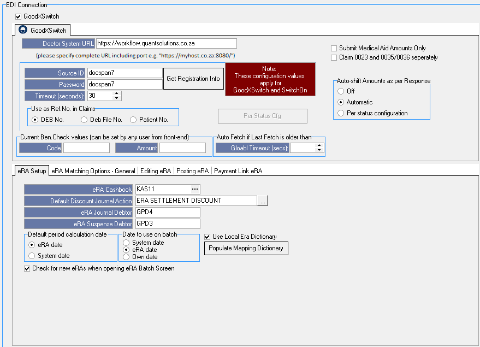Click the Source ID input field
The width and height of the screenshot is (480, 347).
(125, 73)
